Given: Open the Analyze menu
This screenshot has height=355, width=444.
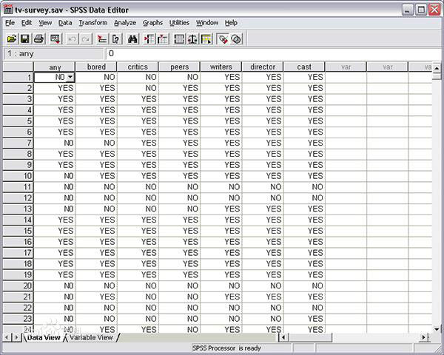Looking at the screenshot, I should click(x=125, y=23).
